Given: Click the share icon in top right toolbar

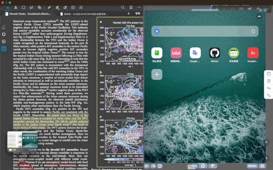Looking at the screenshot, I should 258,9.
